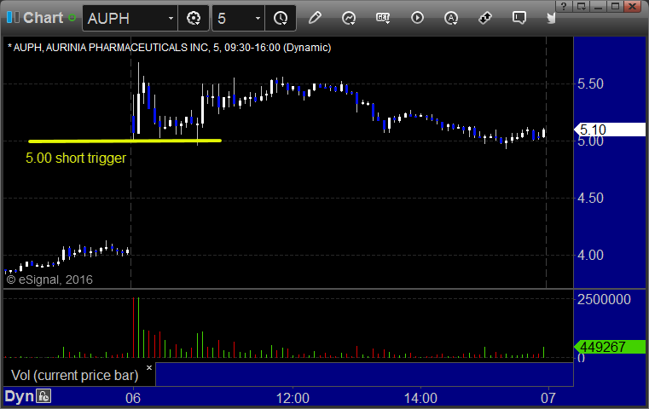649x409 pixels.
Task: Click the Dyn scaling label
Action: (x=19, y=396)
